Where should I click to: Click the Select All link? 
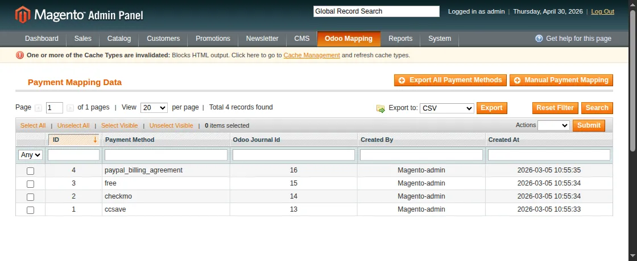coord(33,125)
